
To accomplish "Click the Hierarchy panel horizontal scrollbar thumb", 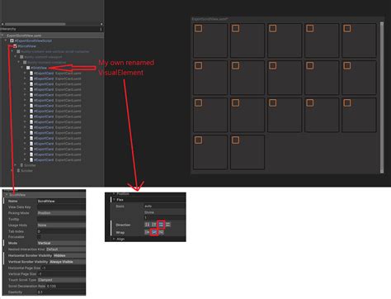I will 35,24.
